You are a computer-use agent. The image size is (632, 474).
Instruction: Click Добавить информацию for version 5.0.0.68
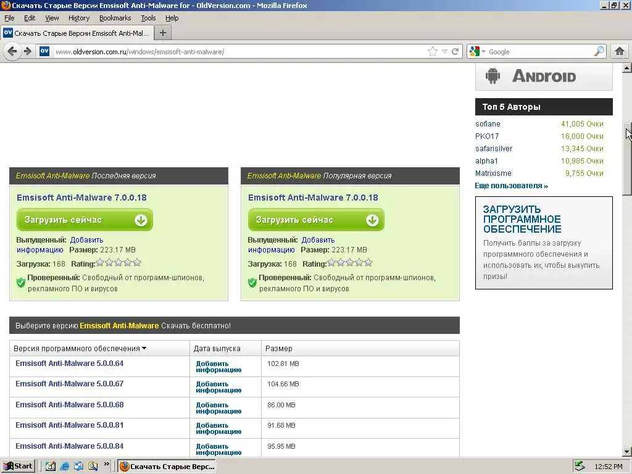click(218, 409)
